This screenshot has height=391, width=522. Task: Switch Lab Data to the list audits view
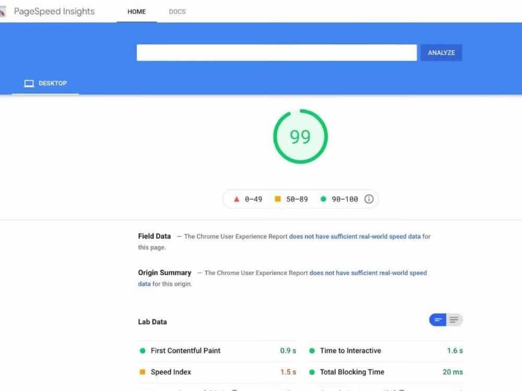click(x=454, y=320)
